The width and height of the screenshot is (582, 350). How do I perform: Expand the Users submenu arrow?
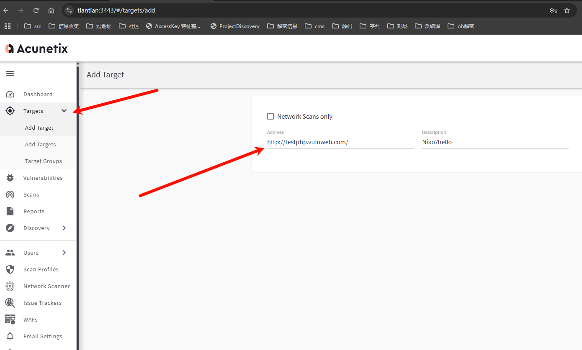64,253
